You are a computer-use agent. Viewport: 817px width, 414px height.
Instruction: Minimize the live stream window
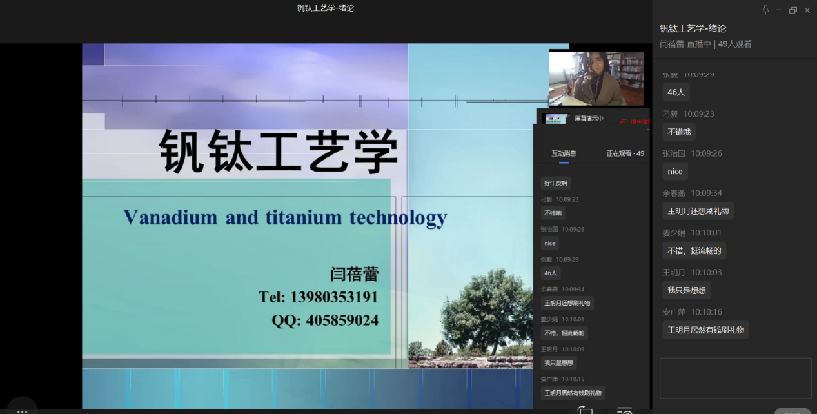(779, 10)
